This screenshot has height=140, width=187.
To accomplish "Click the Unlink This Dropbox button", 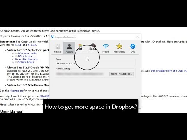I will point(122,74).
